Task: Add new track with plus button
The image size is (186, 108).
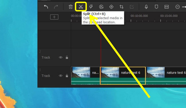Action: pyautogui.click(x=54, y=17)
